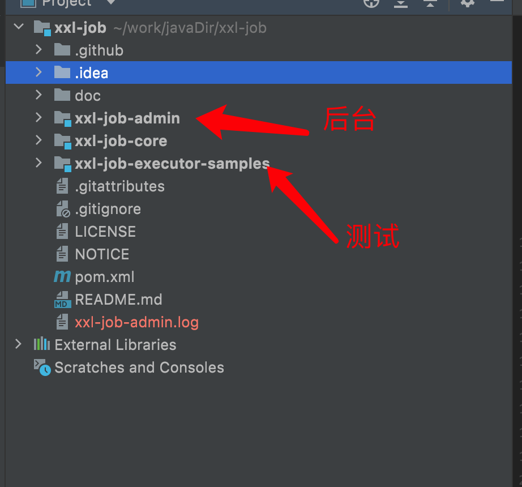This screenshot has width=522, height=487.
Task: Expand the External Libraries node
Action: (18, 344)
